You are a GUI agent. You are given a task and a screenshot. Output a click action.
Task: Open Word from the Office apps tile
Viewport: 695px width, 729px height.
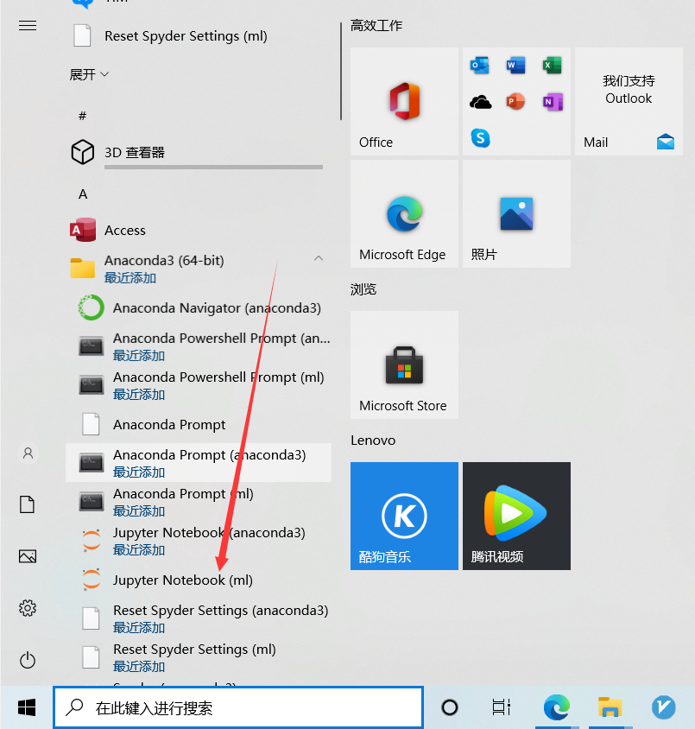coord(516,65)
